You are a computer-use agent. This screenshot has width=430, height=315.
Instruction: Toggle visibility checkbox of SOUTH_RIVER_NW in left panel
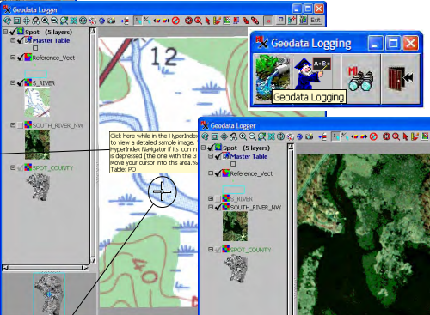tap(20, 125)
